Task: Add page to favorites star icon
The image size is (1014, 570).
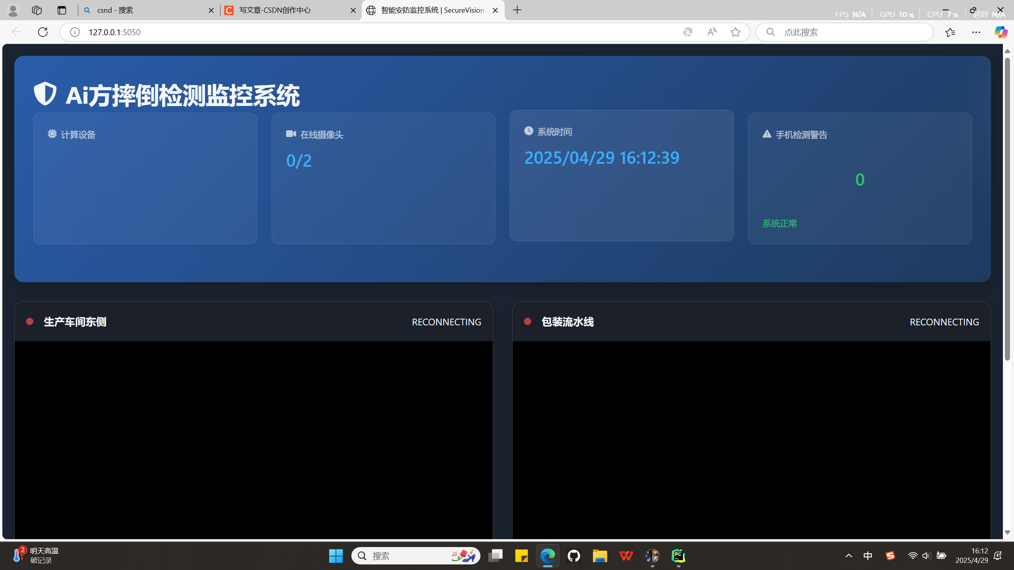Action: tap(736, 32)
